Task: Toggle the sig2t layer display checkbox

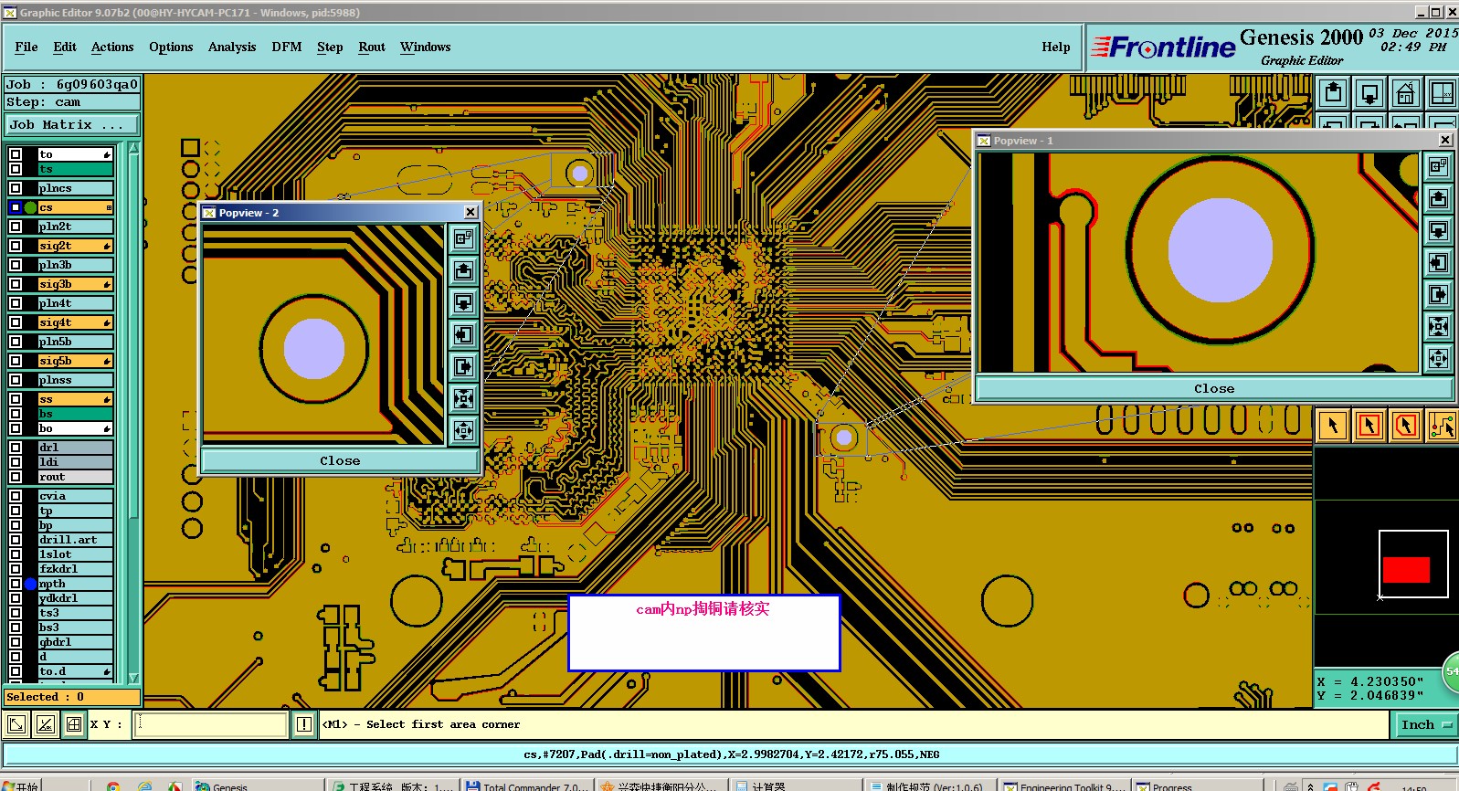Action: pos(16,246)
